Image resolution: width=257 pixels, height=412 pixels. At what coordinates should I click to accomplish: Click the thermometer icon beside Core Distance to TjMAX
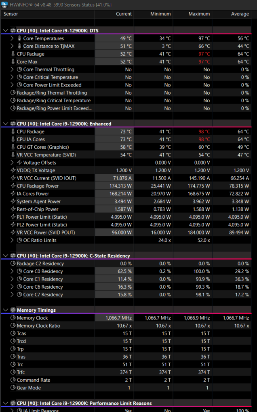[19, 46]
